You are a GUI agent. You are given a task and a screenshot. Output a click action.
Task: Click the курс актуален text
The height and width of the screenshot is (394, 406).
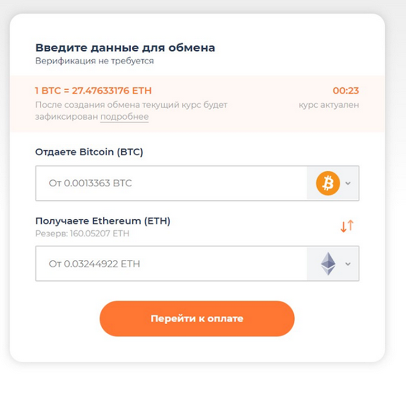(329, 105)
